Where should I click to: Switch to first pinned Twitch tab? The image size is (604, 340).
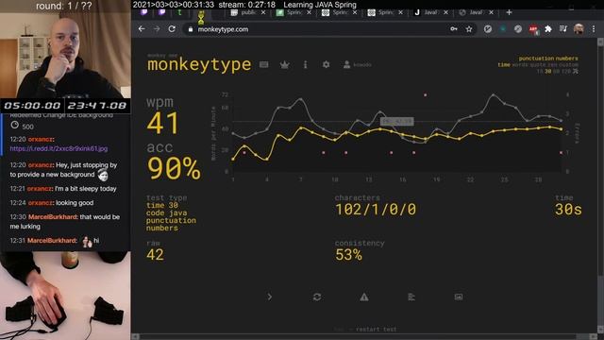tap(144, 12)
